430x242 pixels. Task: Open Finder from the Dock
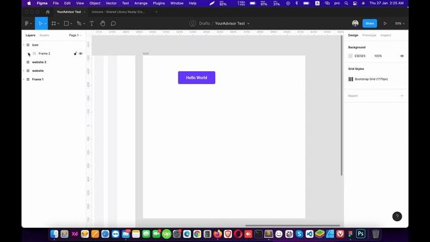click(x=54, y=234)
